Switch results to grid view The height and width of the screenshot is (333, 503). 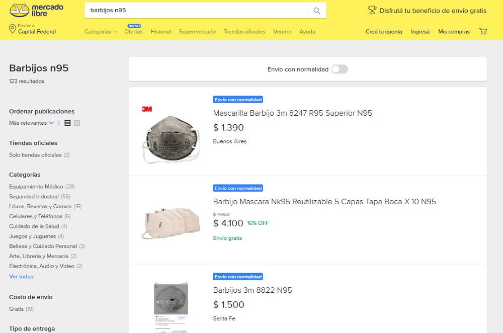(78, 122)
